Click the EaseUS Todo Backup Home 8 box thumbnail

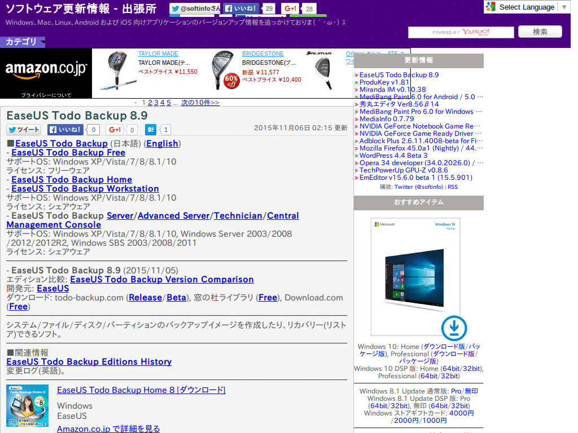coord(27,405)
